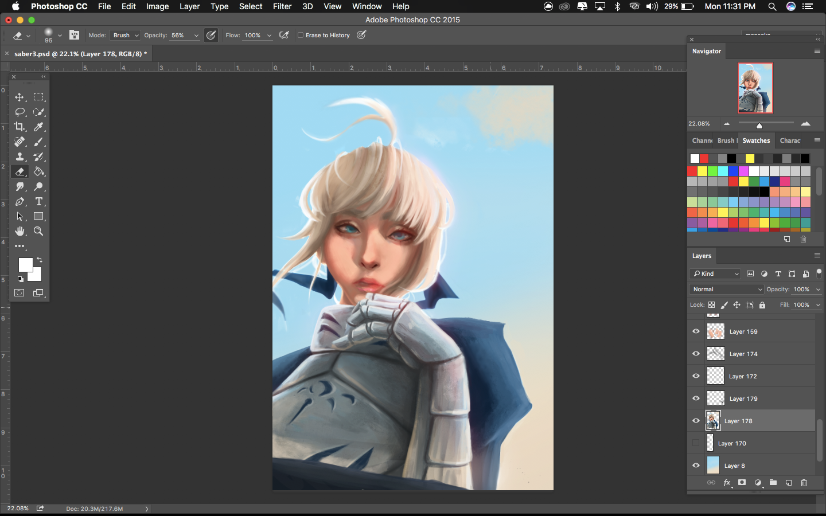Hide Layer 178
The height and width of the screenshot is (516, 826).
(x=696, y=421)
